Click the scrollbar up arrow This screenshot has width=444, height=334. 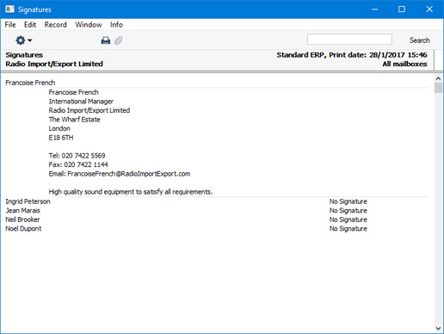[438, 78]
